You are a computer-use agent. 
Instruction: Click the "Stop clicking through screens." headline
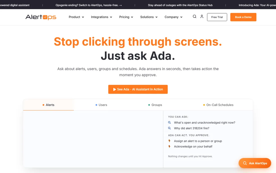pos(138,42)
